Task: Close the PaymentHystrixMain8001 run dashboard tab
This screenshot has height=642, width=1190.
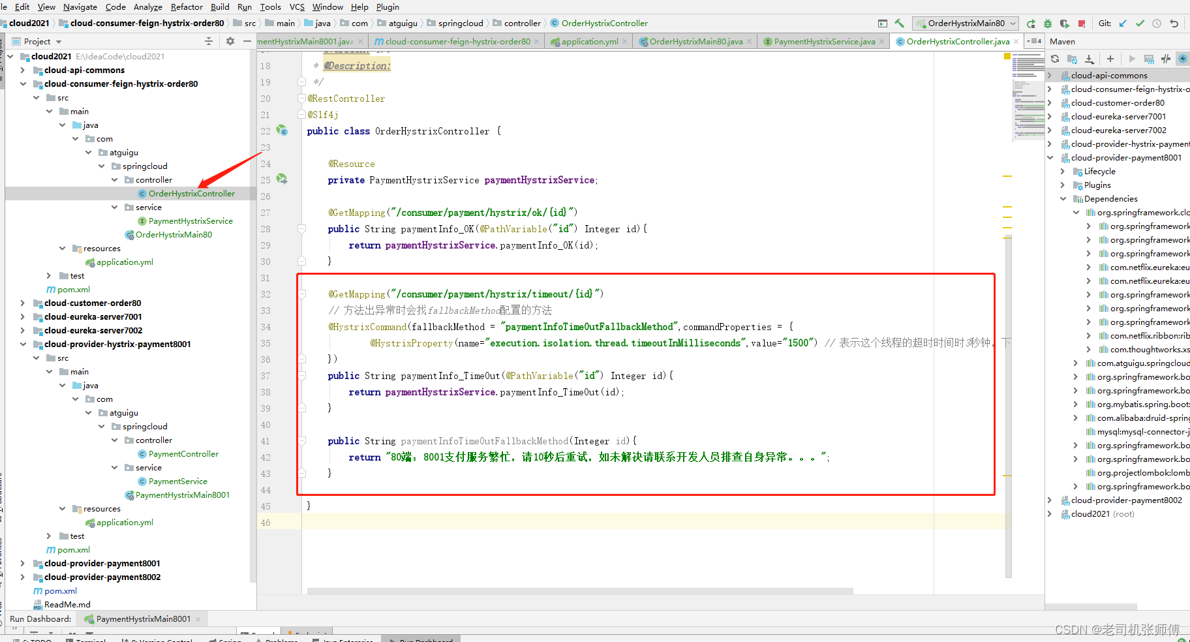Action: tap(198, 619)
